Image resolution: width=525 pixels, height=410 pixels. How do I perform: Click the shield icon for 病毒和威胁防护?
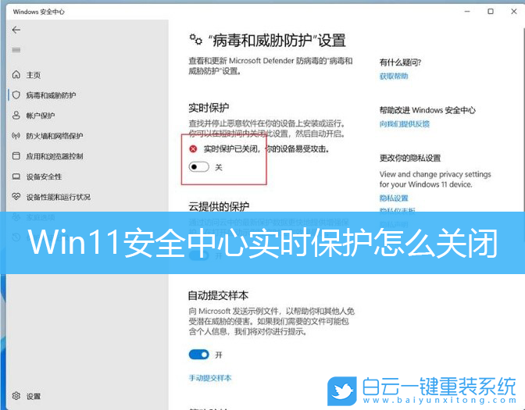click(16, 94)
